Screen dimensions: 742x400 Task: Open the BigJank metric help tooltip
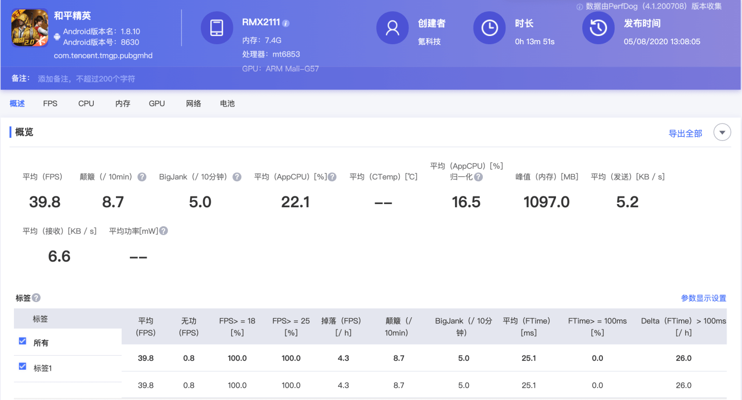237,176
